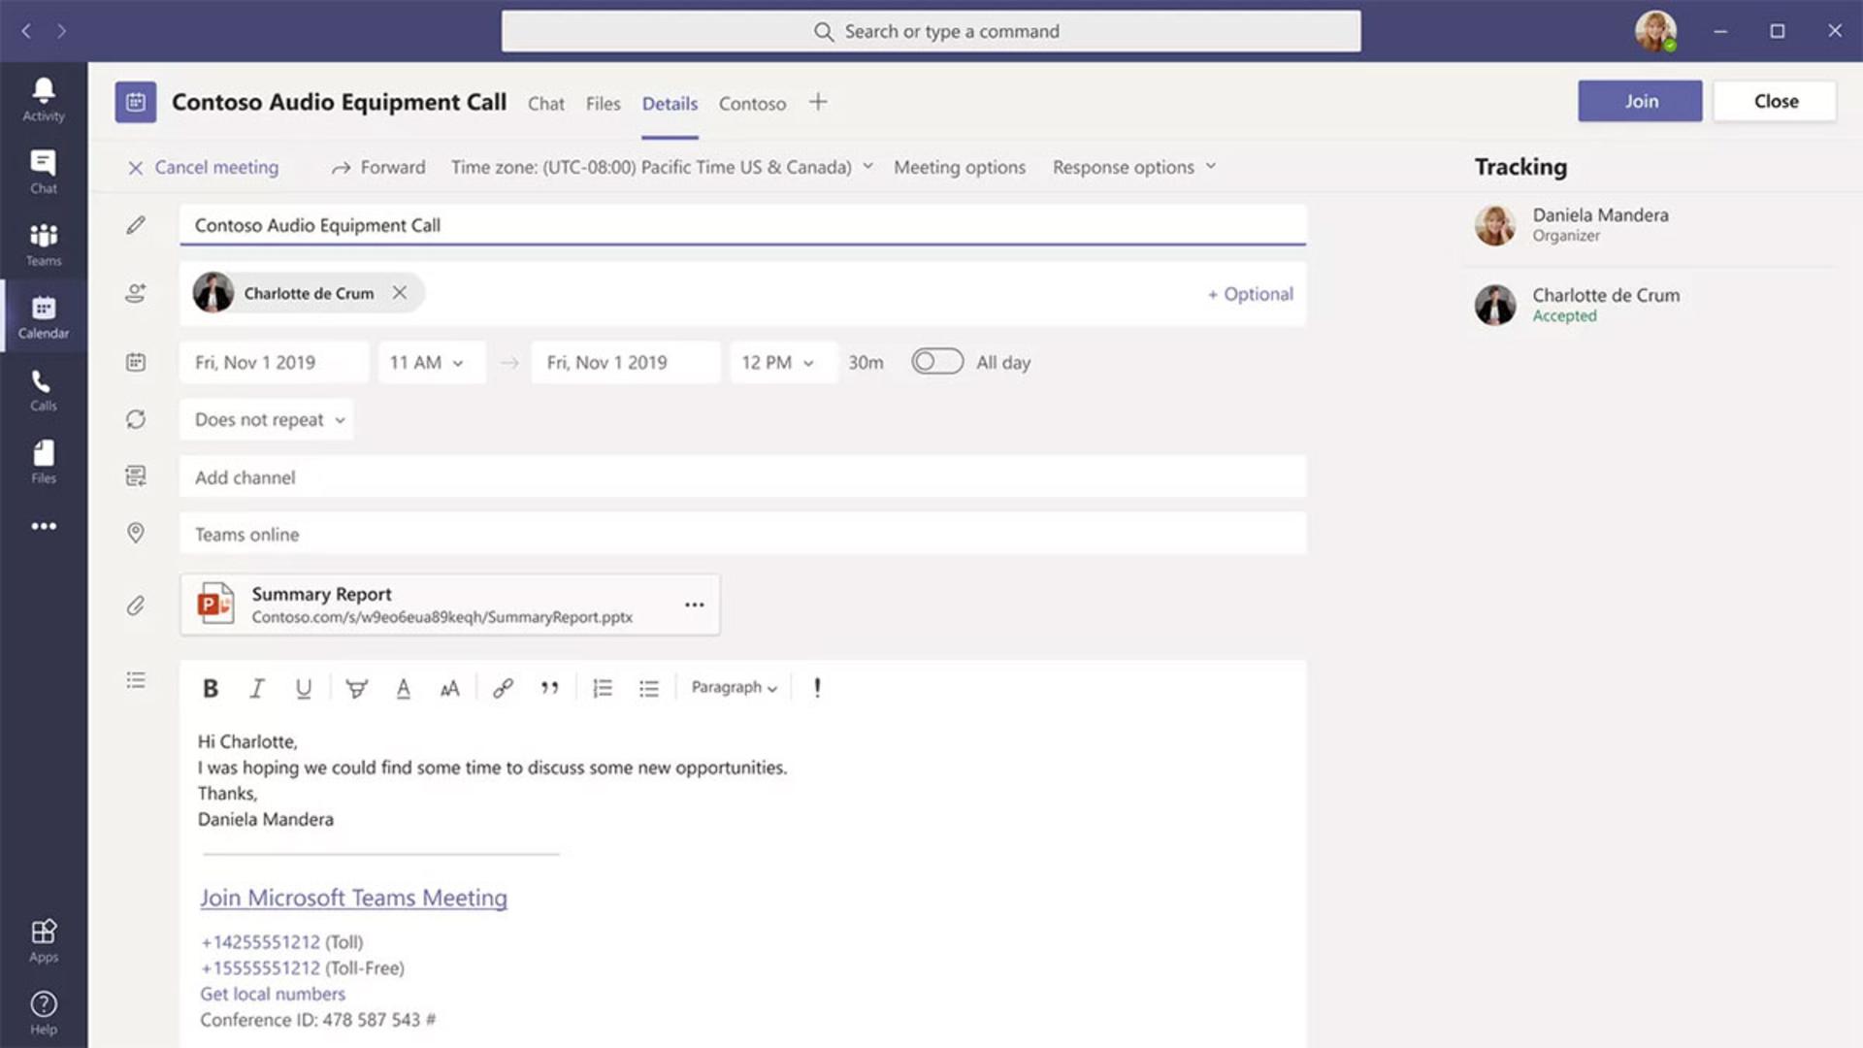Open font size tool
The height and width of the screenshot is (1048, 1863).
point(449,688)
